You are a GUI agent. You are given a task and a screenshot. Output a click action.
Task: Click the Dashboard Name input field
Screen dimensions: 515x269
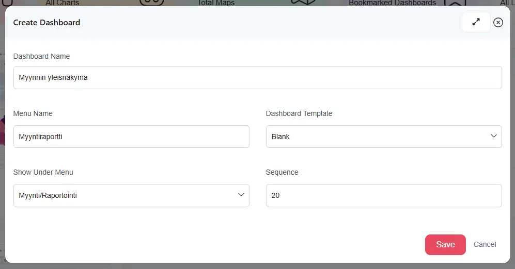pyautogui.click(x=257, y=77)
